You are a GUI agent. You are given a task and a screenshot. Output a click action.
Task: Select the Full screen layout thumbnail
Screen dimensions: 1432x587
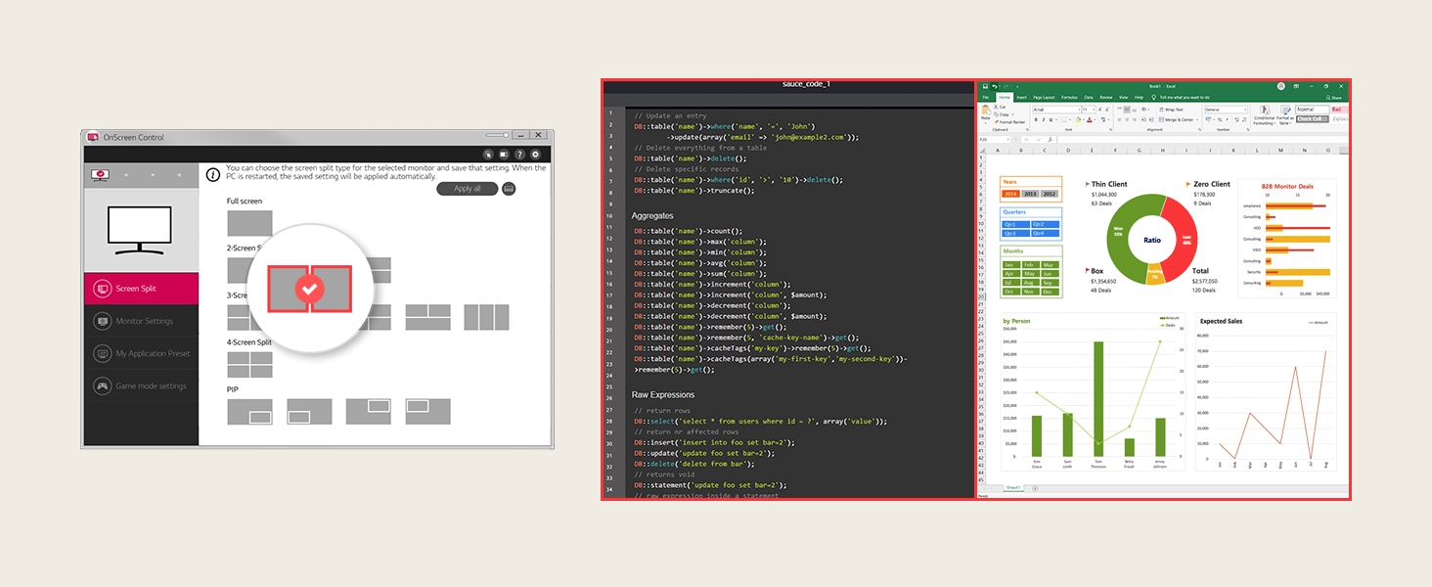(249, 223)
